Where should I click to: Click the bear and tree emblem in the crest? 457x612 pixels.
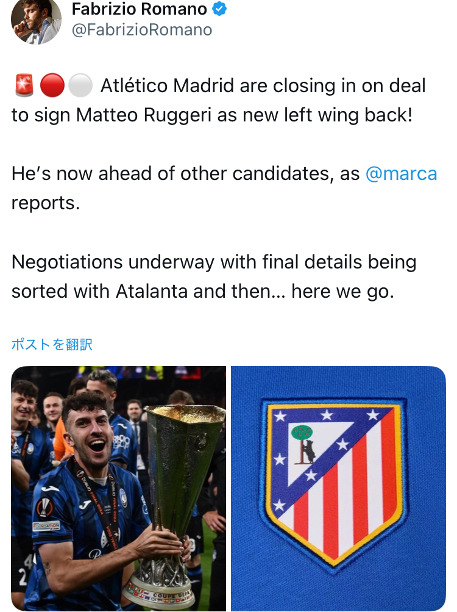click(x=304, y=444)
